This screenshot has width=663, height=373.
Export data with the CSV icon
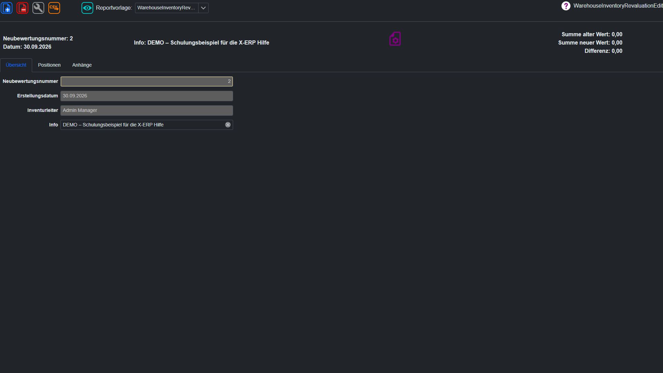tap(54, 8)
